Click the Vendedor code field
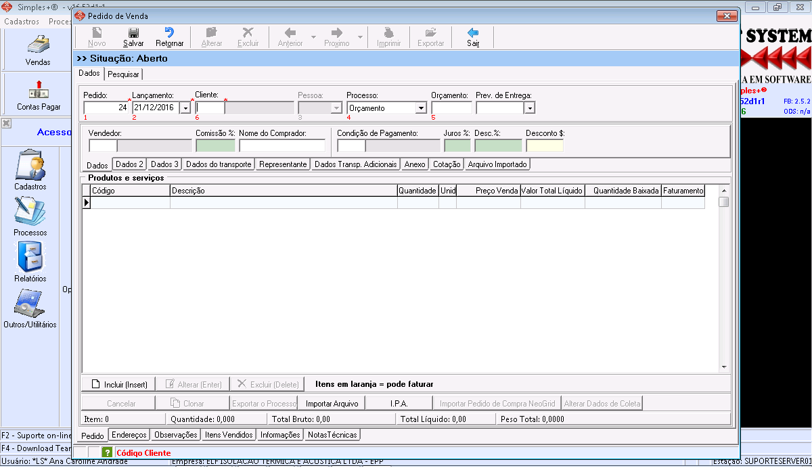The height and width of the screenshot is (468, 812). tap(103, 145)
